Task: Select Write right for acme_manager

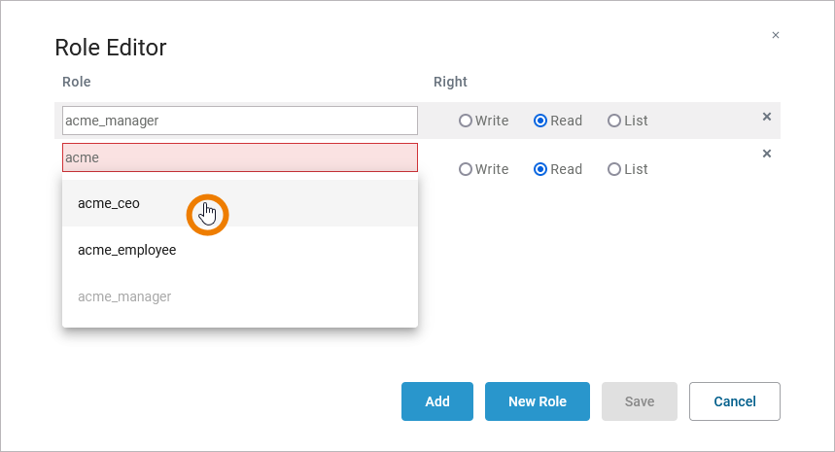Action: click(466, 121)
